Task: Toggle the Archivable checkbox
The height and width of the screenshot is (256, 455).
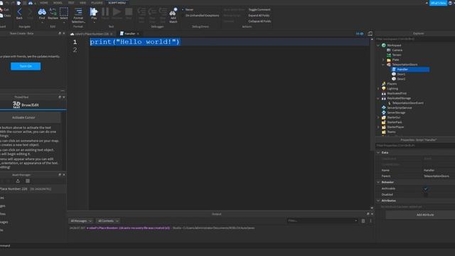Action: click(x=426, y=188)
